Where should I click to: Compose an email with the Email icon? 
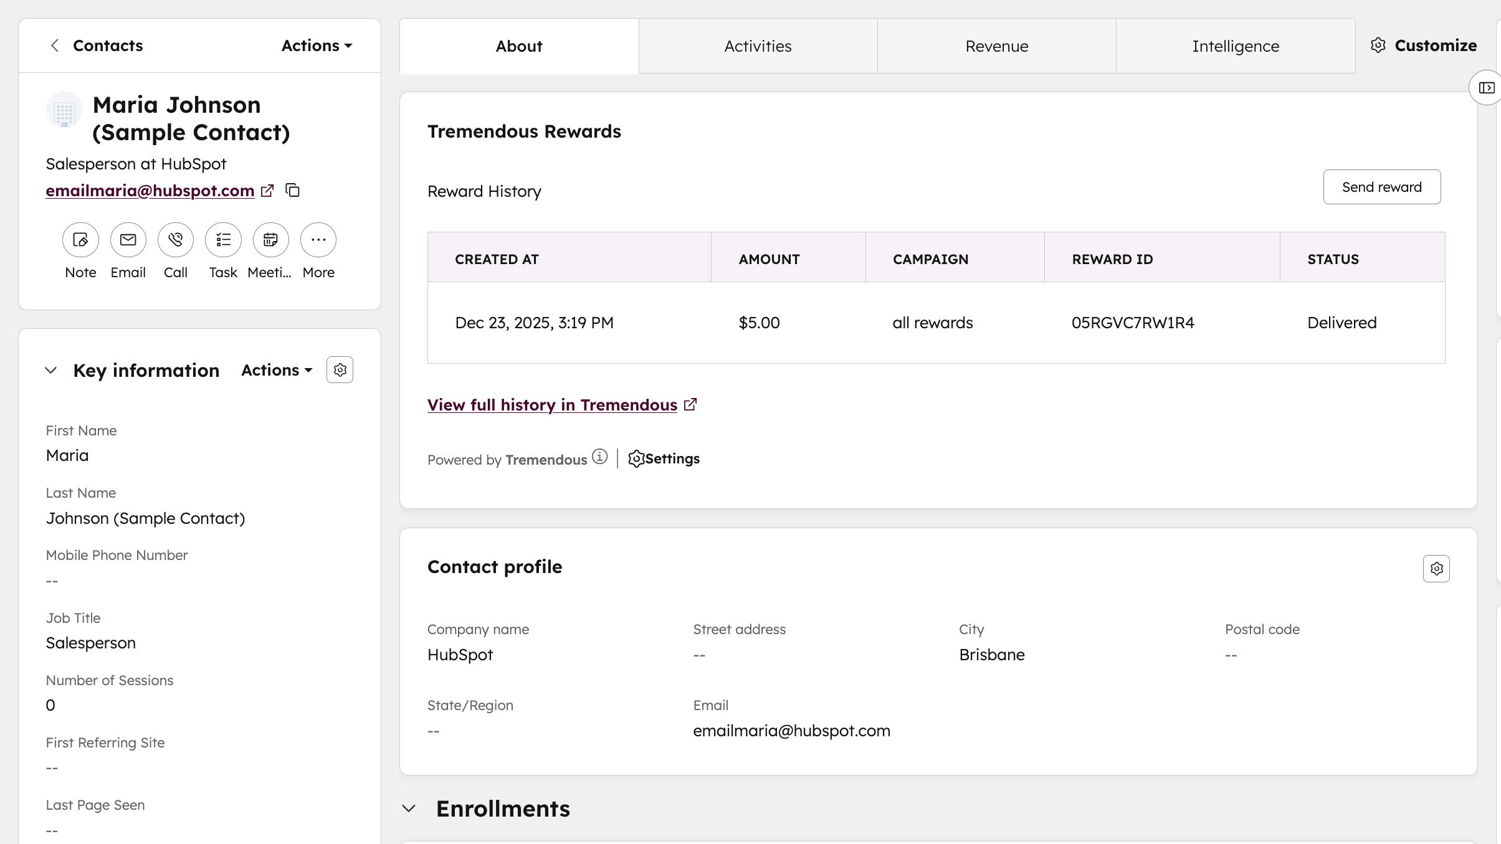tap(128, 240)
